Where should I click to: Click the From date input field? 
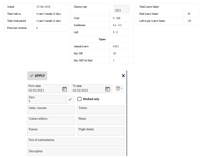(x=43, y=90)
